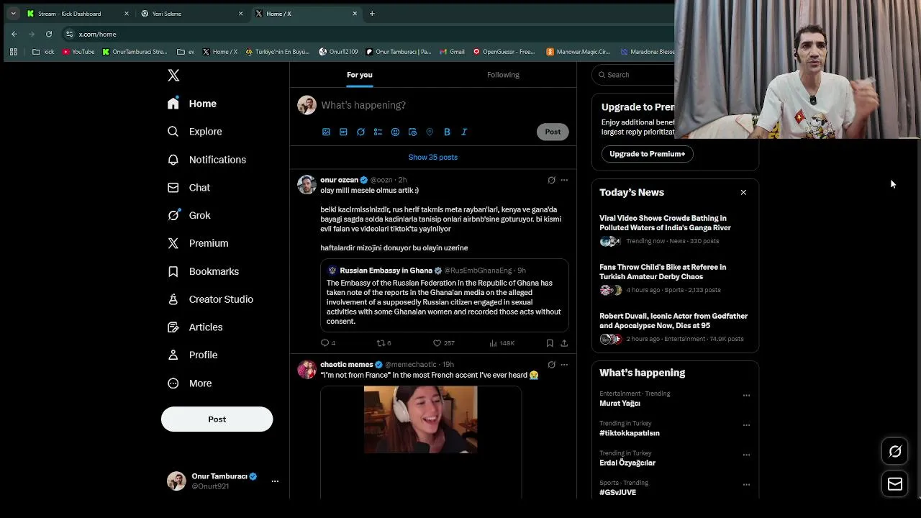Open More menu in the sidebar
This screenshot has width=921, height=518.
coord(190,383)
